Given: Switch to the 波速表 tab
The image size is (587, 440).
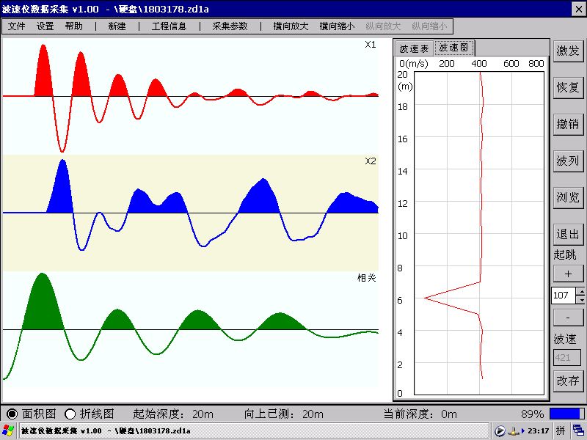Looking at the screenshot, I should coord(413,48).
